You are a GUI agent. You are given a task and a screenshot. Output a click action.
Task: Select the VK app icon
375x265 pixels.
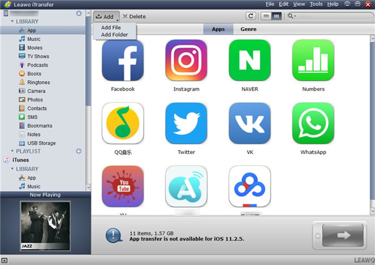click(249, 123)
